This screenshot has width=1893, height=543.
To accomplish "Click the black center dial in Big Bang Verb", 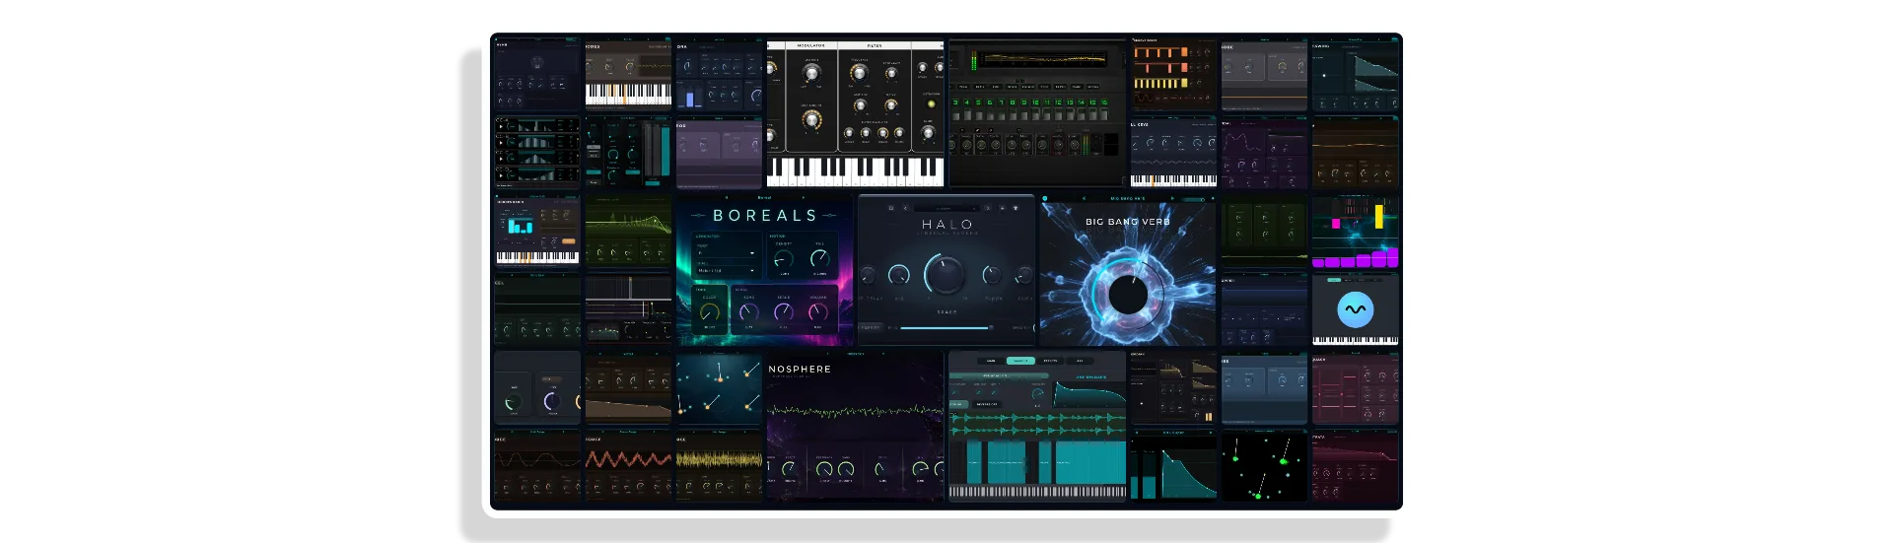I will [1128, 294].
